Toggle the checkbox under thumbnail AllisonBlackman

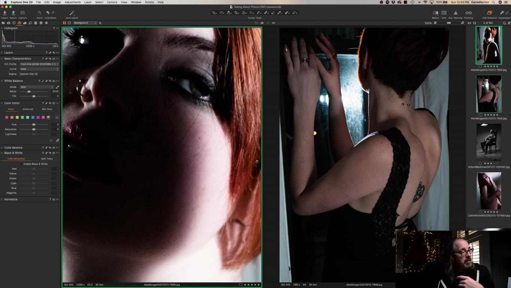[481, 163]
